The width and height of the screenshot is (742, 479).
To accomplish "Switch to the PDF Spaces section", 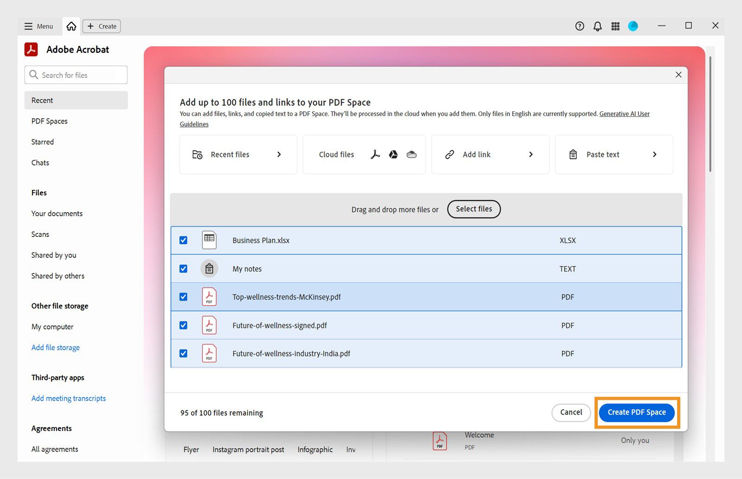I will point(49,121).
